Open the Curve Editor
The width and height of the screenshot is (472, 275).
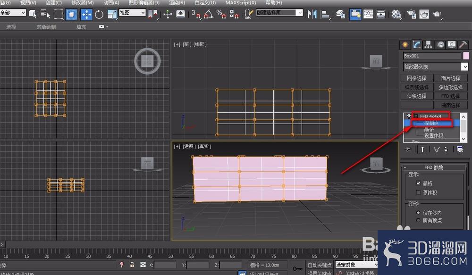(x=368, y=14)
